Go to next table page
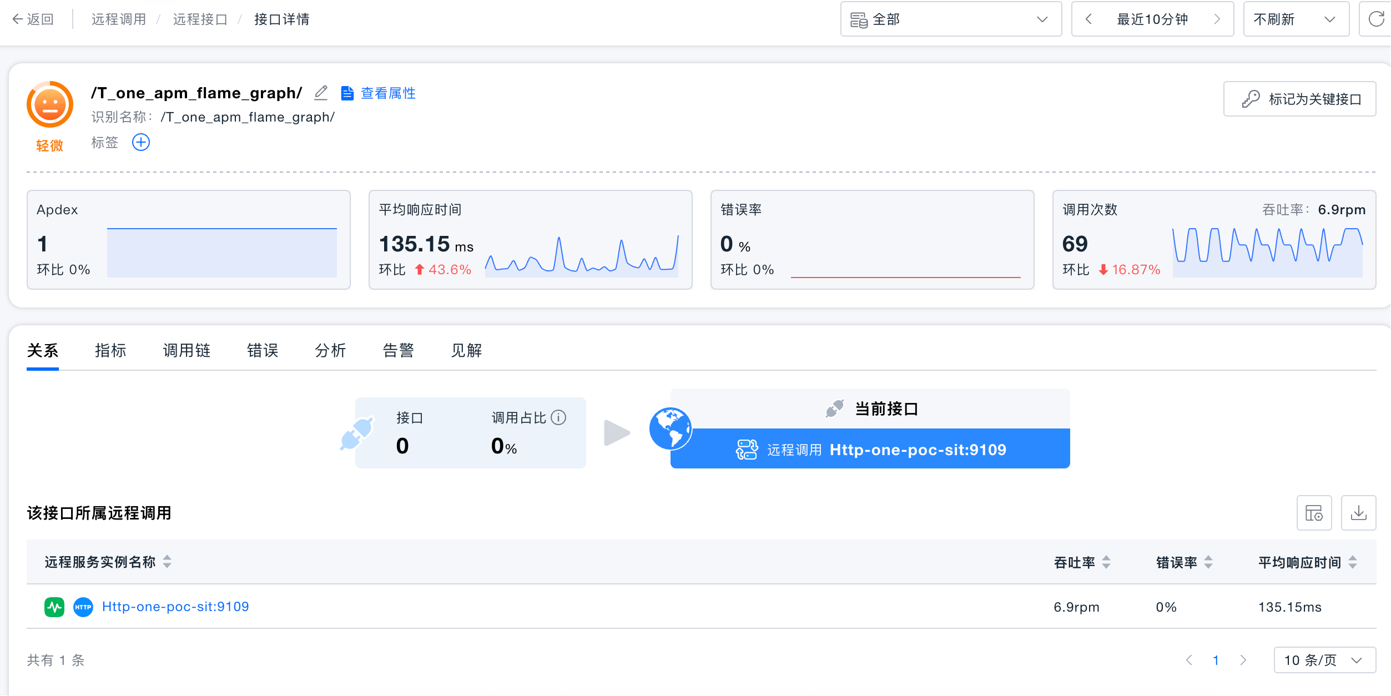 pyautogui.click(x=1243, y=660)
